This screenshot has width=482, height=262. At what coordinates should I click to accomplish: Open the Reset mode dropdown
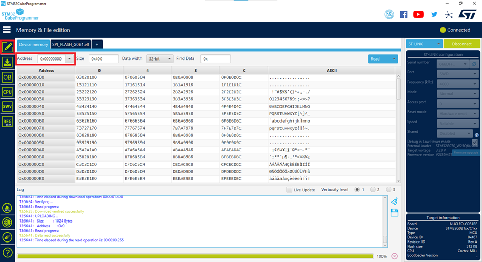point(457,113)
